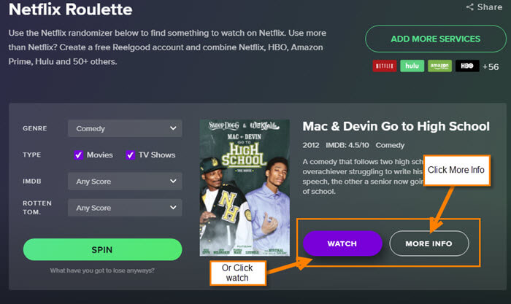This screenshot has width=511, height=304.
Task: Click the ADD MORE SERVICES button
Action: 436,39
